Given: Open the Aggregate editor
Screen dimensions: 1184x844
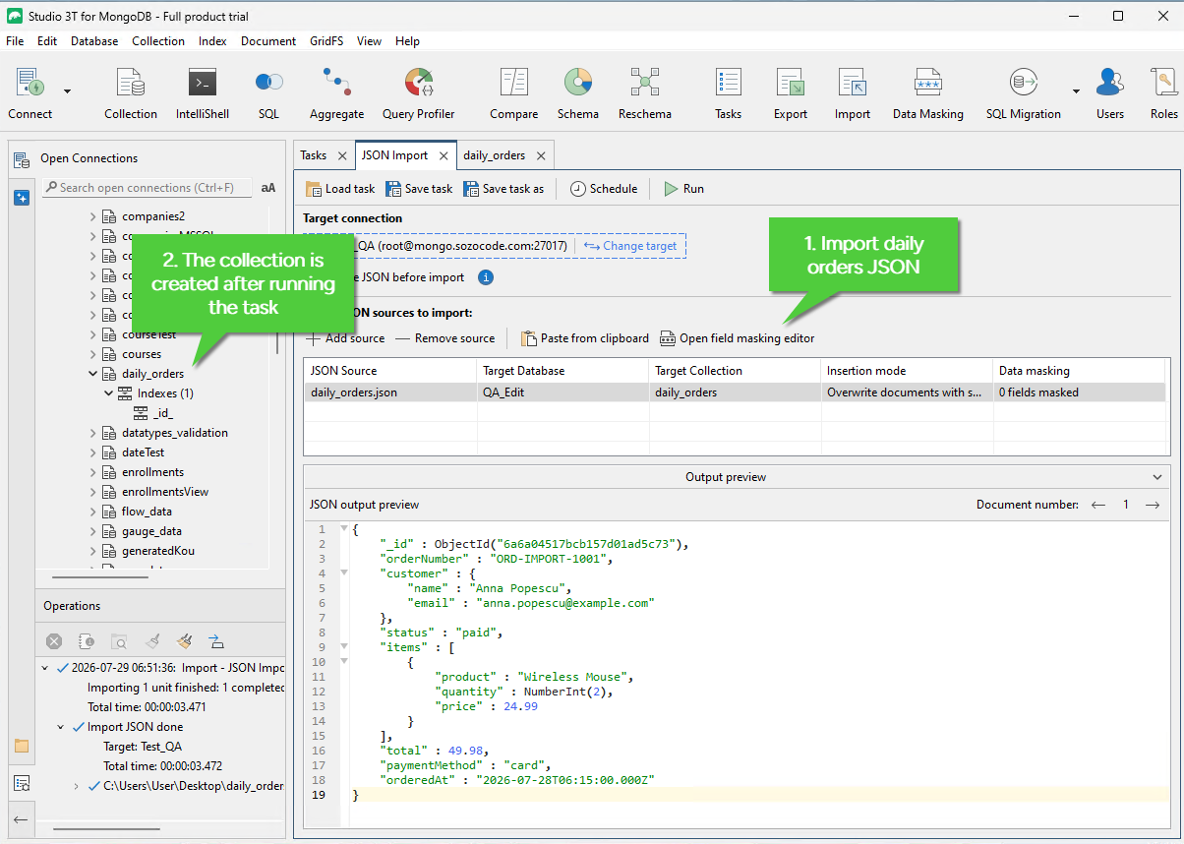Looking at the screenshot, I should click(336, 93).
